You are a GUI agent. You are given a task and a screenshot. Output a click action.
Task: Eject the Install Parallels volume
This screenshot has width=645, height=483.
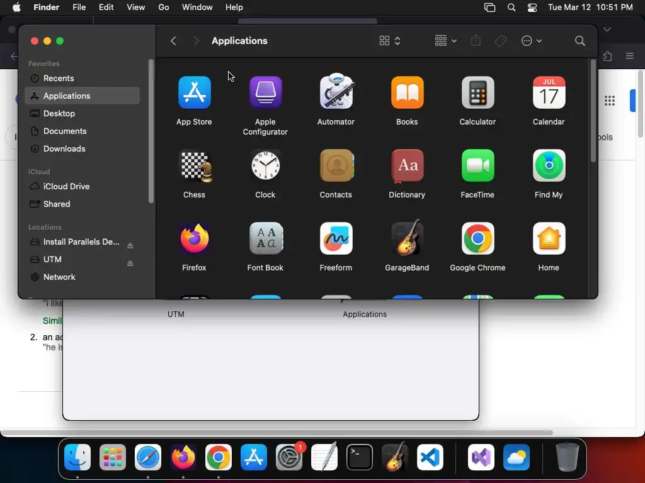point(130,246)
